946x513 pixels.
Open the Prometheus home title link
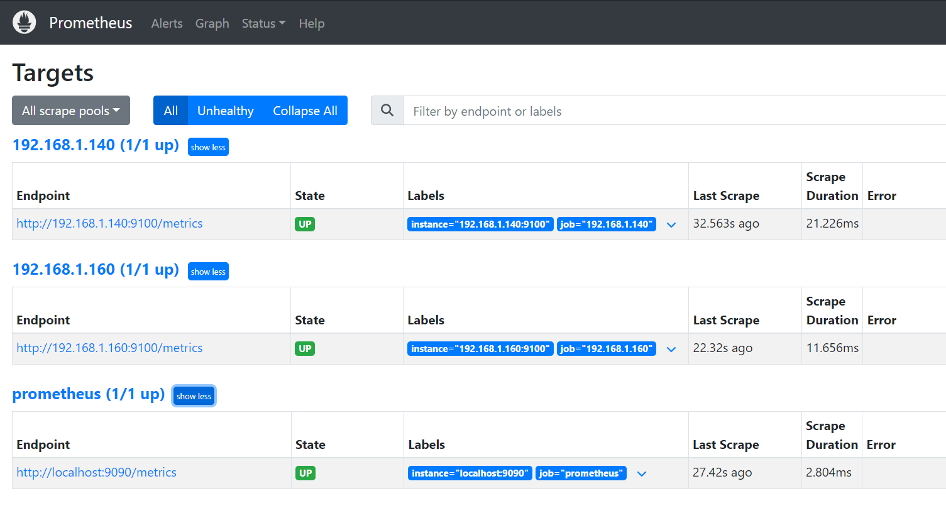[91, 23]
